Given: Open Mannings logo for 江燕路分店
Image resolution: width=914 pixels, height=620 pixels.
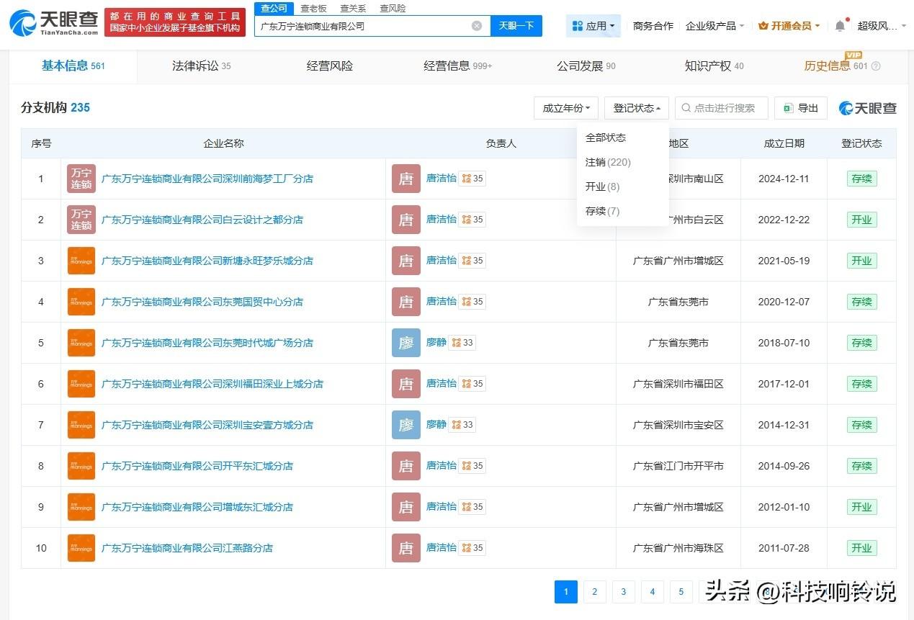Looking at the screenshot, I should click(x=81, y=548).
